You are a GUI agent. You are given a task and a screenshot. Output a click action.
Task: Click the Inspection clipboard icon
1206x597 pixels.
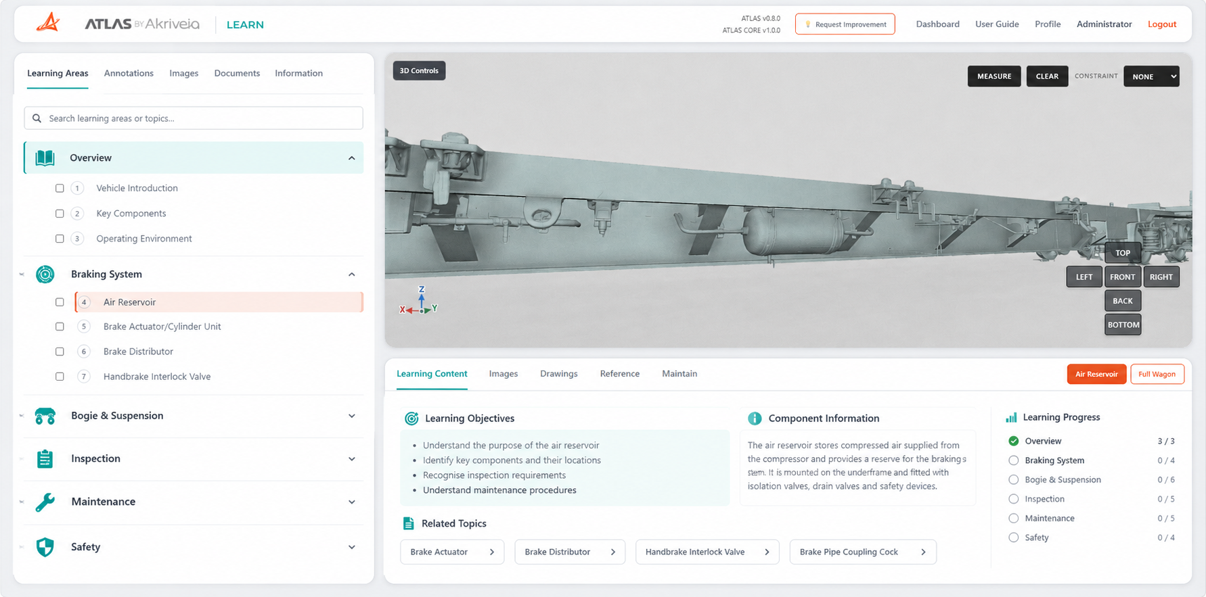point(45,458)
